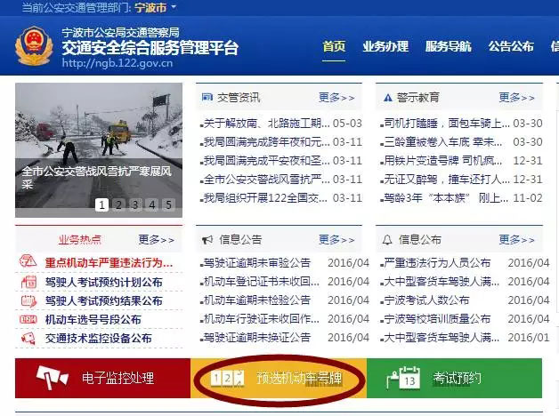The image size is (559, 416).
Task: Open news 我局圆满完成跨年夜和元
Action: (x=267, y=142)
